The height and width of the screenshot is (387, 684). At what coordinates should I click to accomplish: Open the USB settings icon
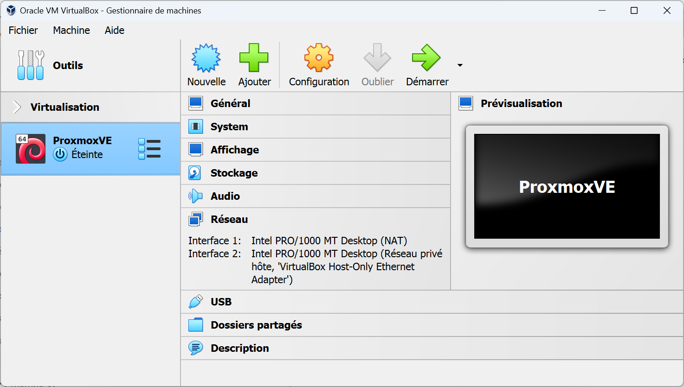195,301
